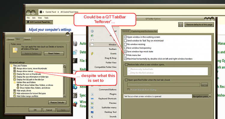Click "All Control Panel Items" in address bar
225x119 pixels.
(69, 12)
